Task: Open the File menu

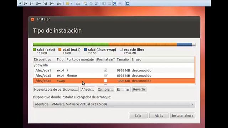Action: (25, 3)
